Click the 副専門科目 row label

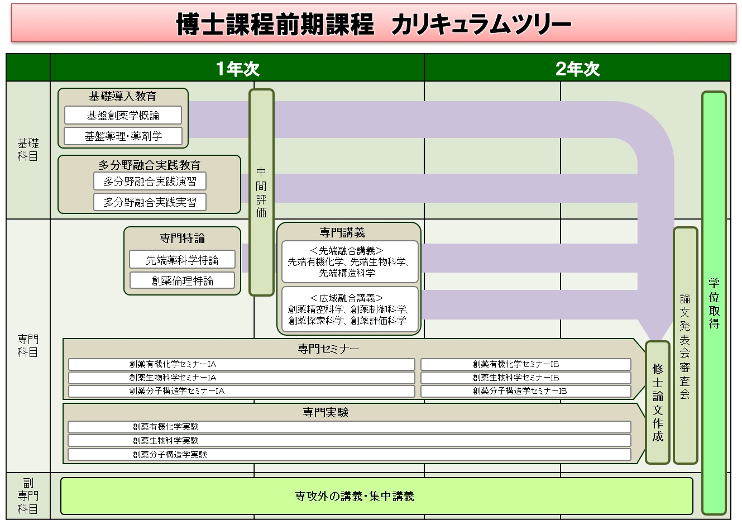tap(28, 495)
